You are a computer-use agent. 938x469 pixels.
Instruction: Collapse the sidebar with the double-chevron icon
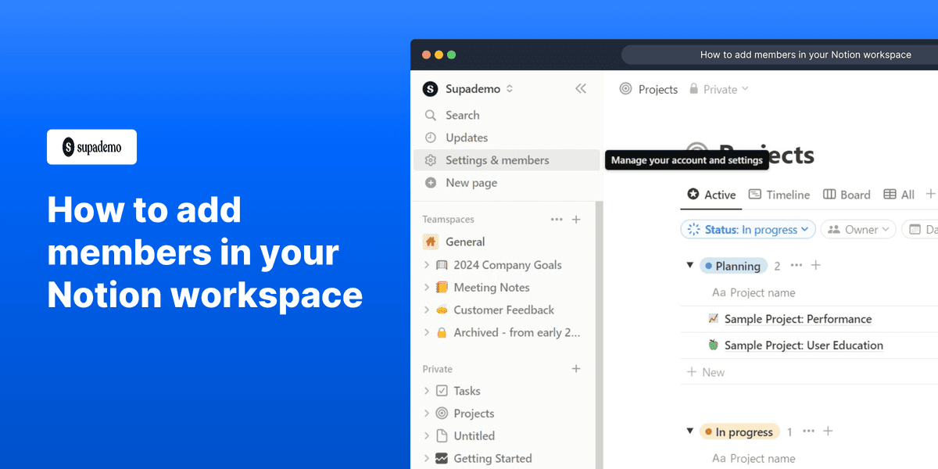click(580, 88)
